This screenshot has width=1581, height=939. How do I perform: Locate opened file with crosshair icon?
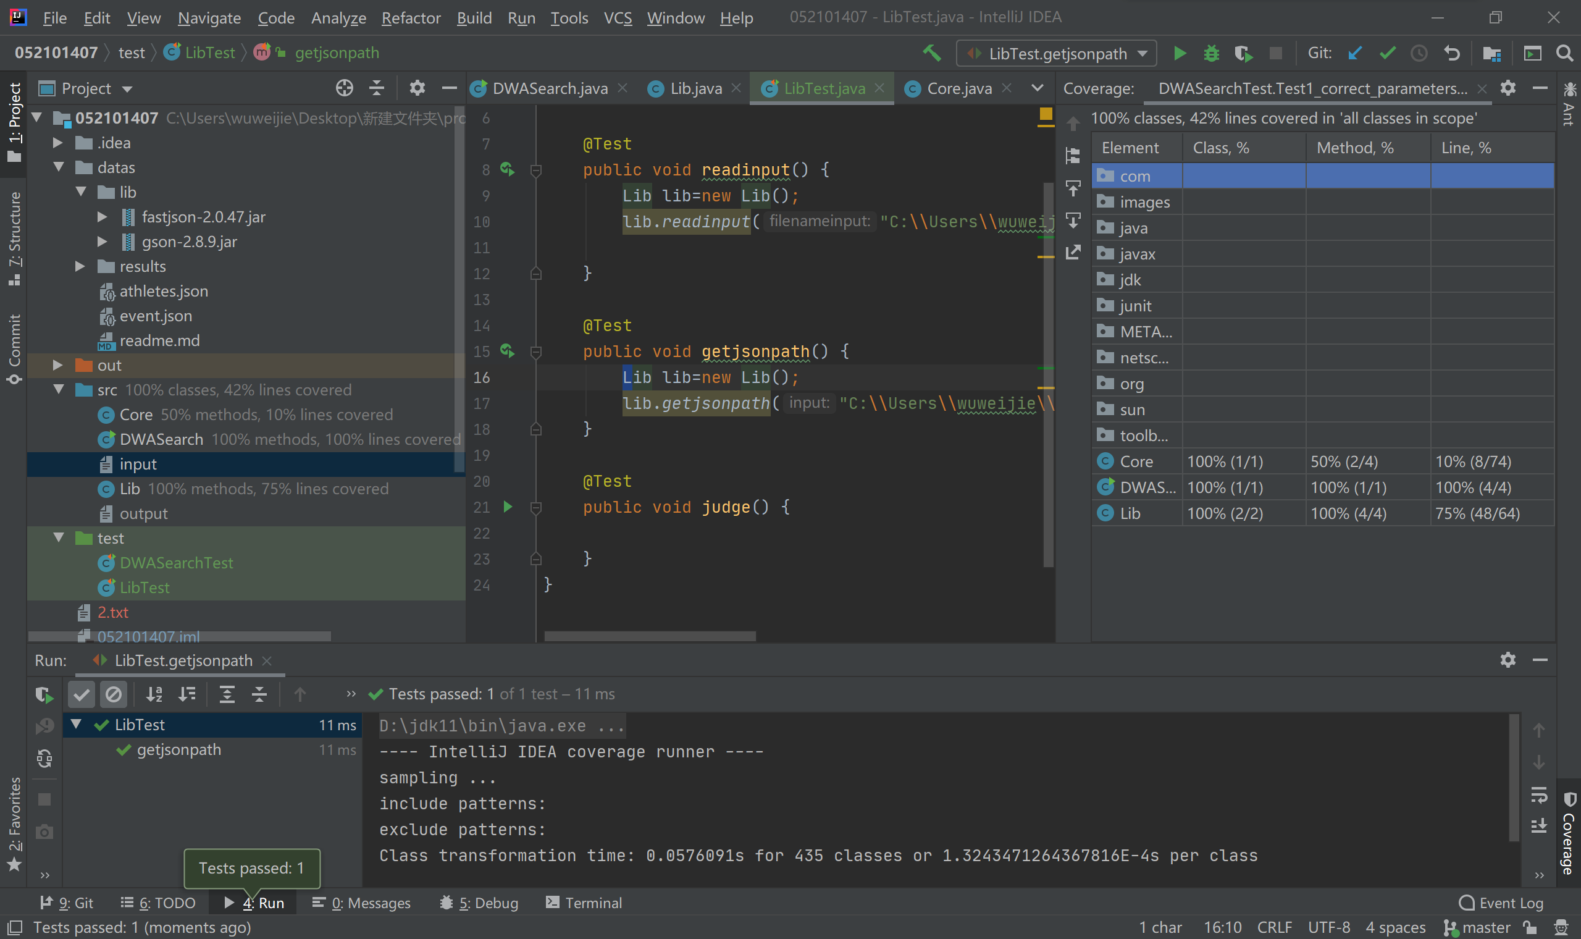tap(344, 88)
